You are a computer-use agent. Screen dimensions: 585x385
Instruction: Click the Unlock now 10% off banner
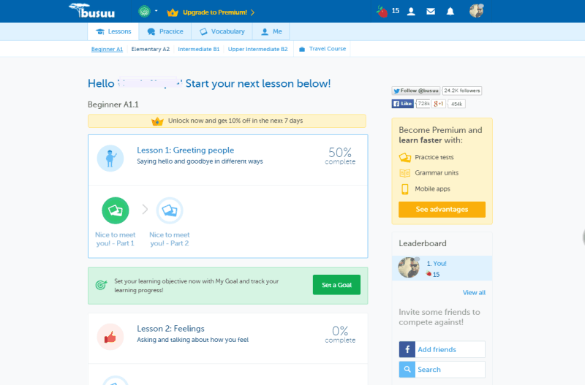pos(227,121)
